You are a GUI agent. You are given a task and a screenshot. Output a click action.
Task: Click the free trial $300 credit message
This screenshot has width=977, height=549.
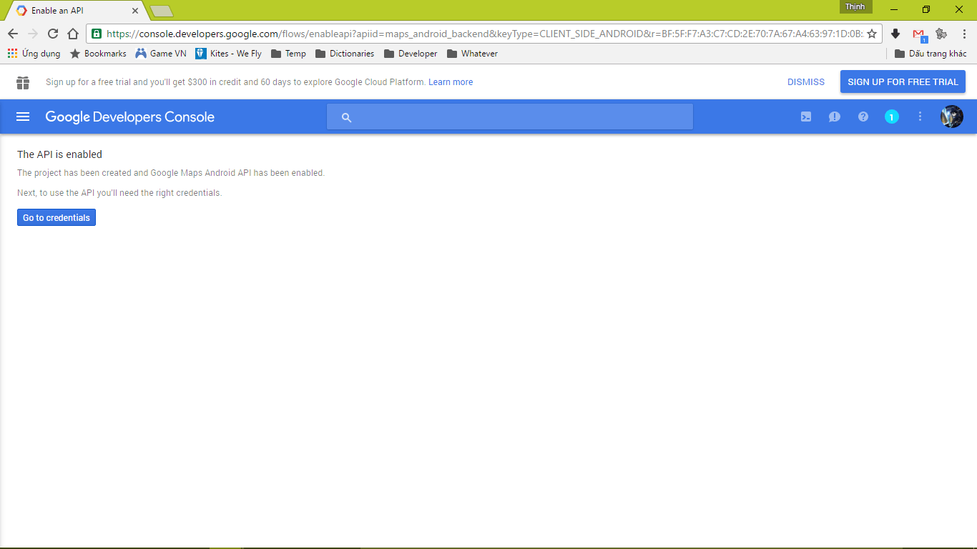coord(236,82)
